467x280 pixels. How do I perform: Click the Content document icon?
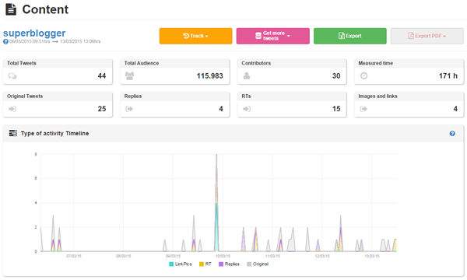pos(12,9)
